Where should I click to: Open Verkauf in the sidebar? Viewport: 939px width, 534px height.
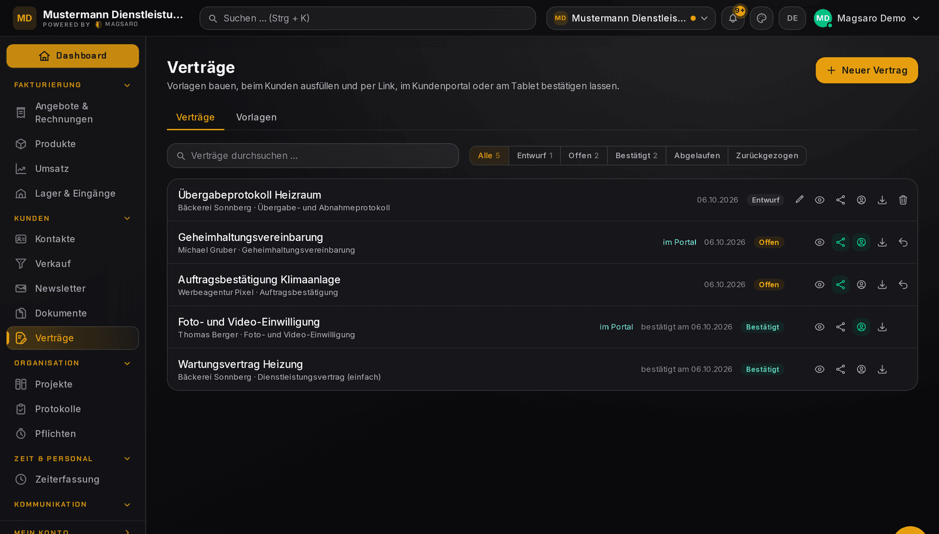pyautogui.click(x=73, y=264)
